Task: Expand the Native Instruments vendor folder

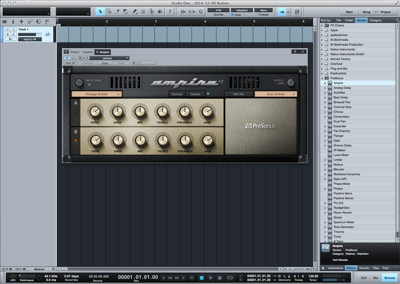Action: 322,49
